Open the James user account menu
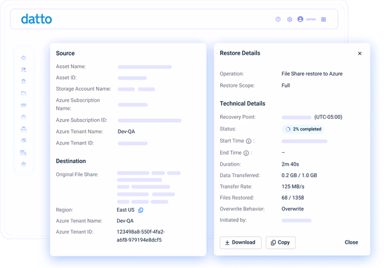 click(x=307, y=19)
